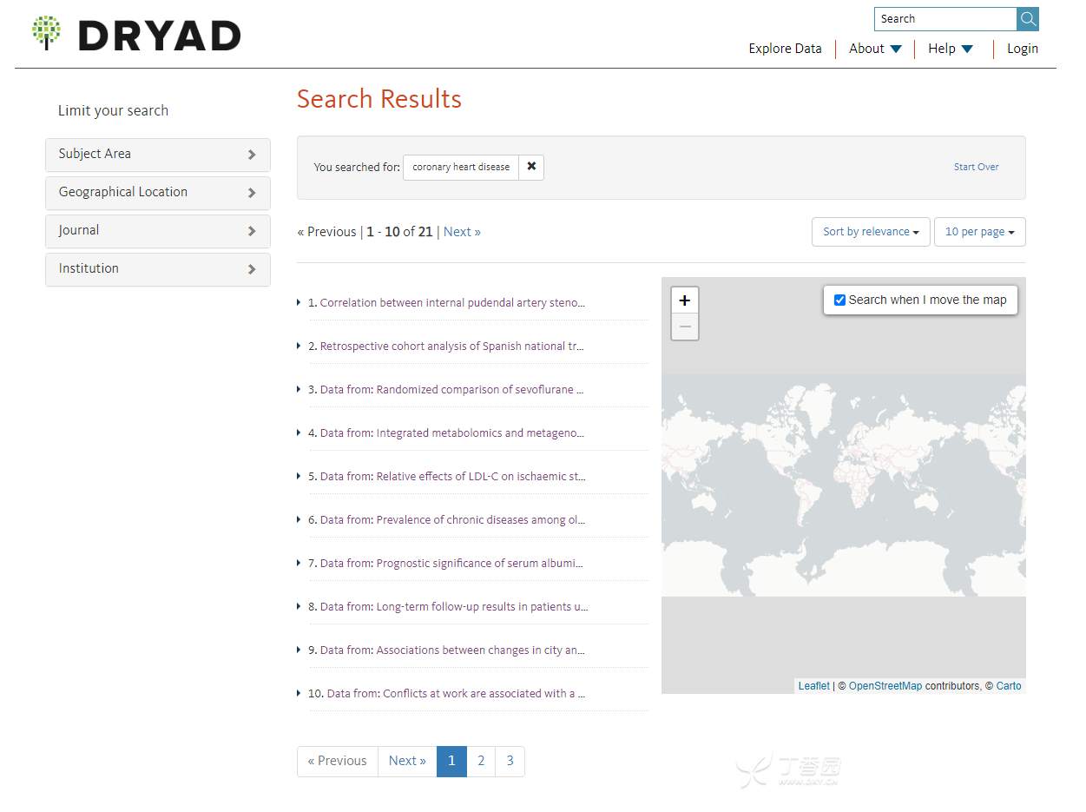This screenshot has height=812, width=1086.
Task: Click the magnifier search icon button
Action: [1028, 19]
